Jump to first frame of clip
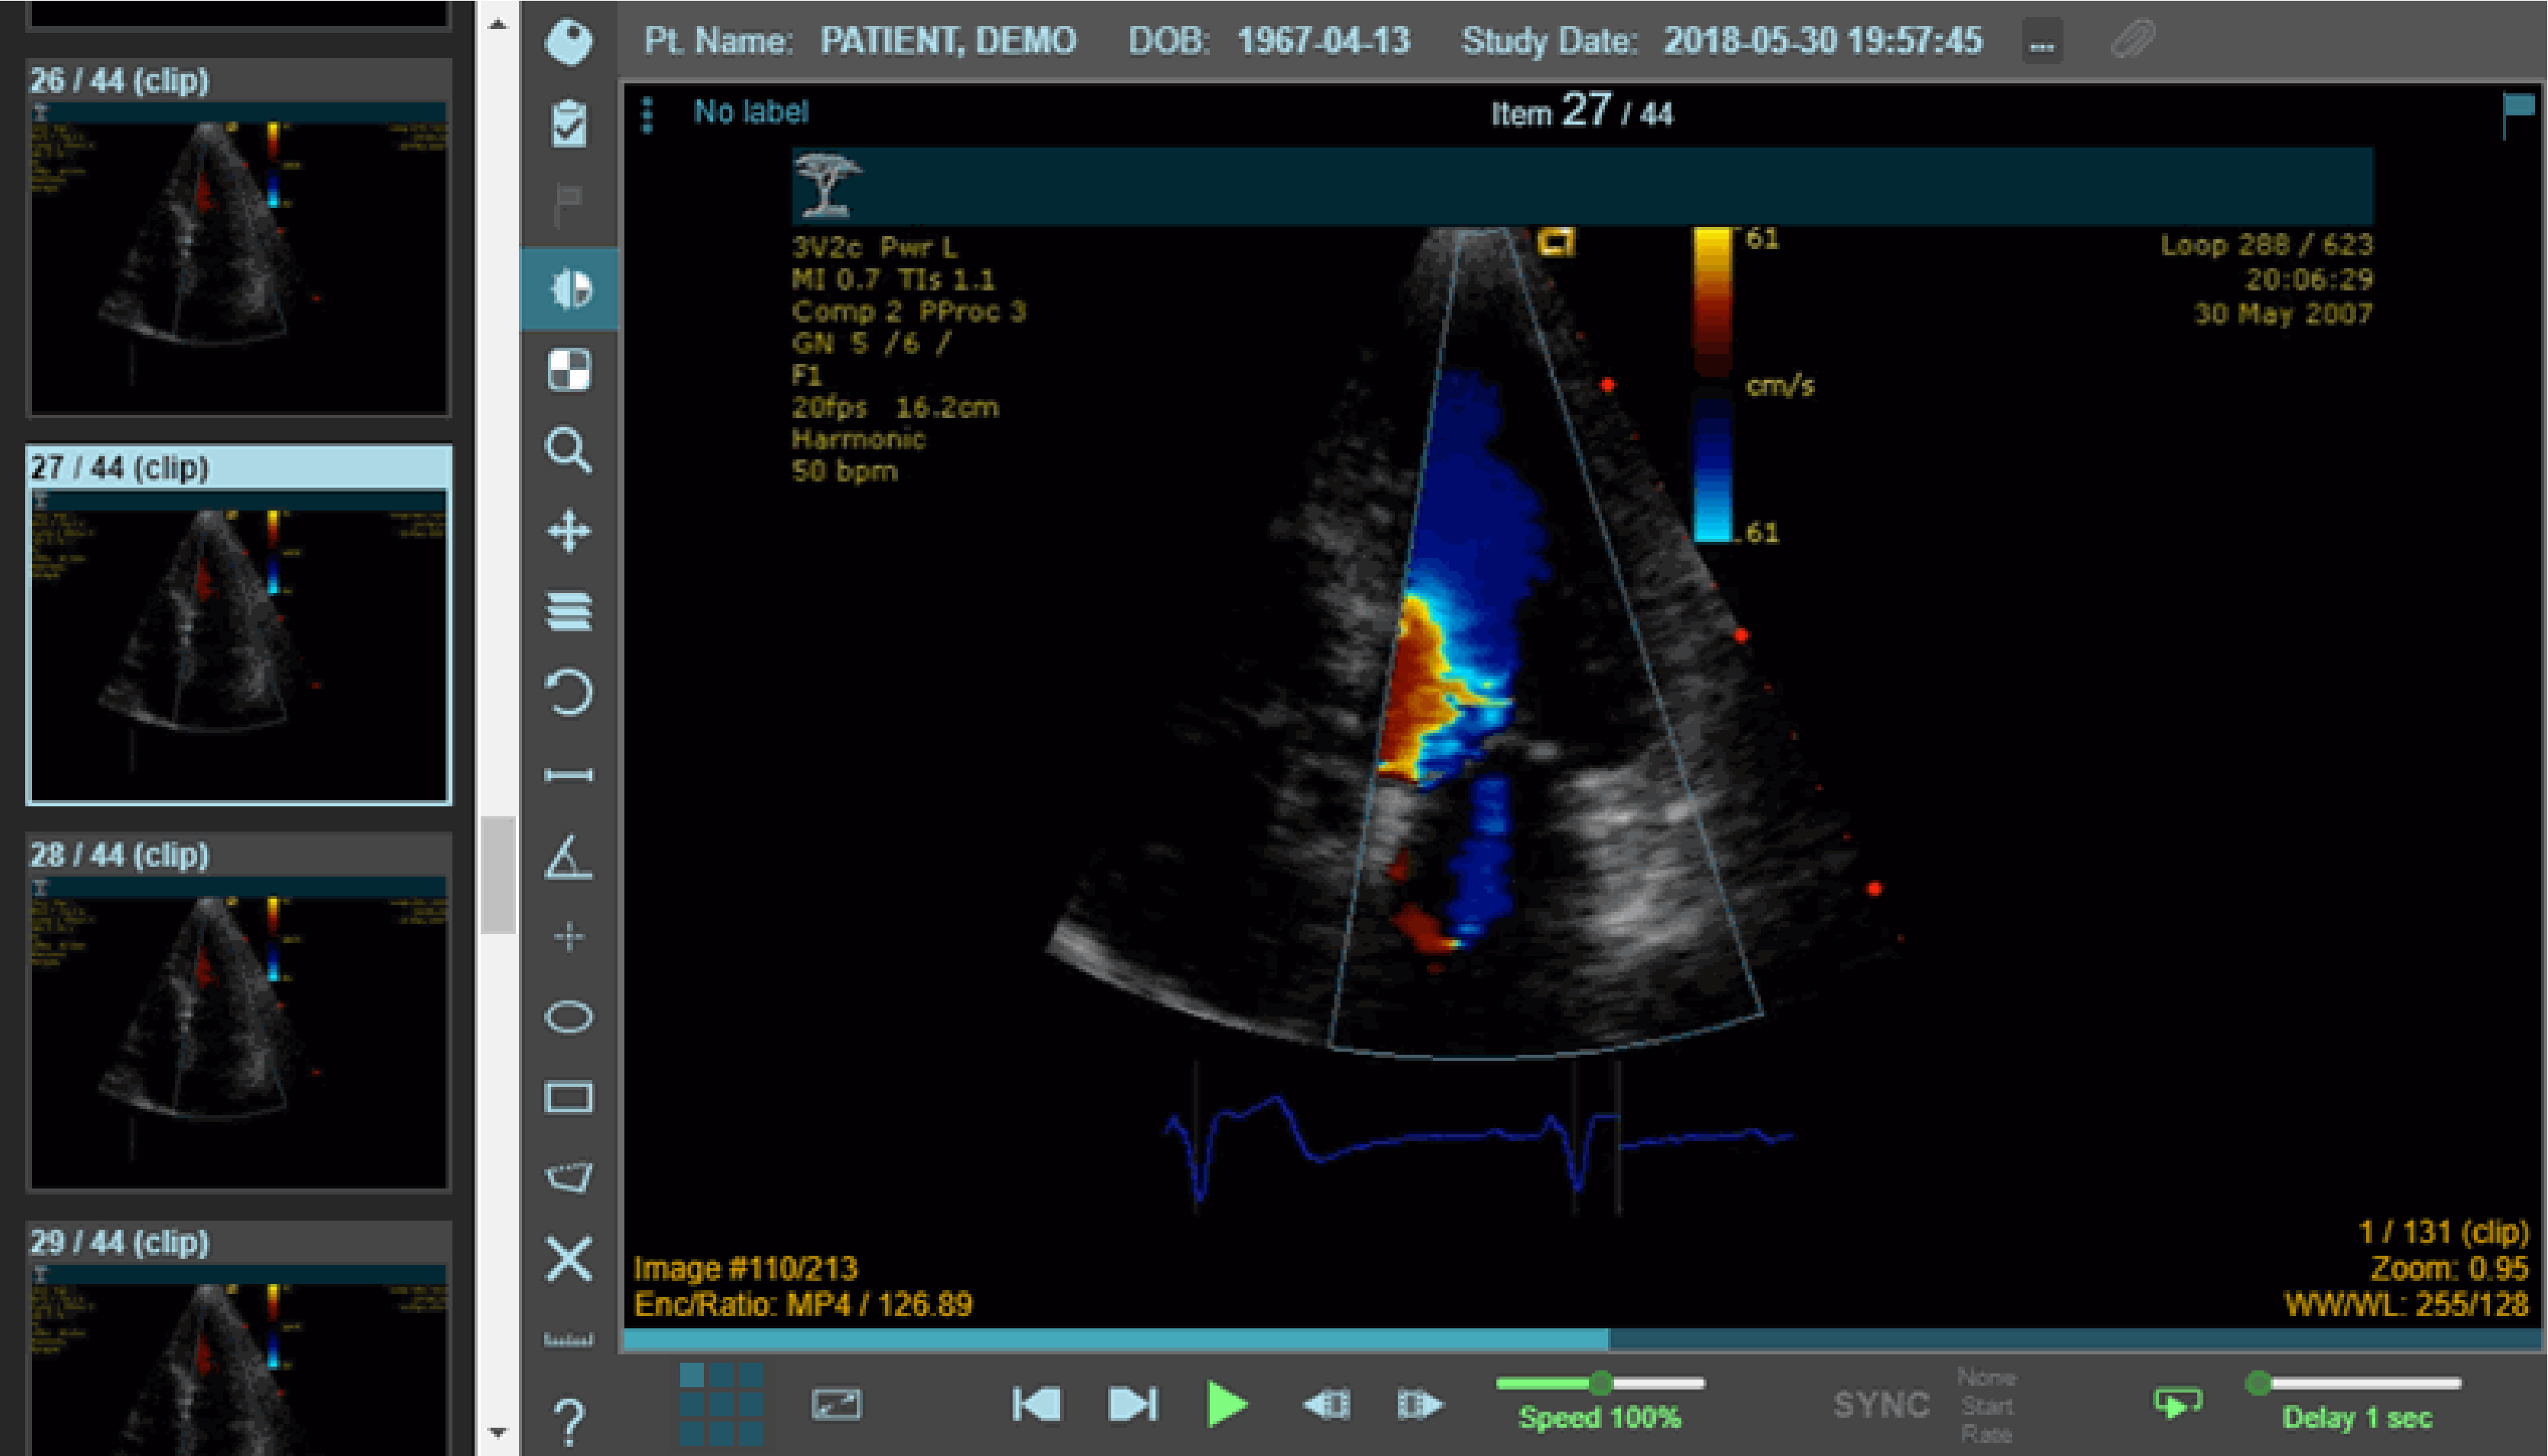The height and width of the screenshot is (1456, 2548). click(1036, 1404)
